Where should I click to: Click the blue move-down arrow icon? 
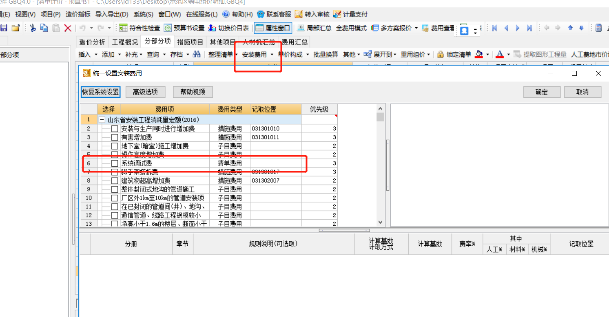(x=582, y=28)
